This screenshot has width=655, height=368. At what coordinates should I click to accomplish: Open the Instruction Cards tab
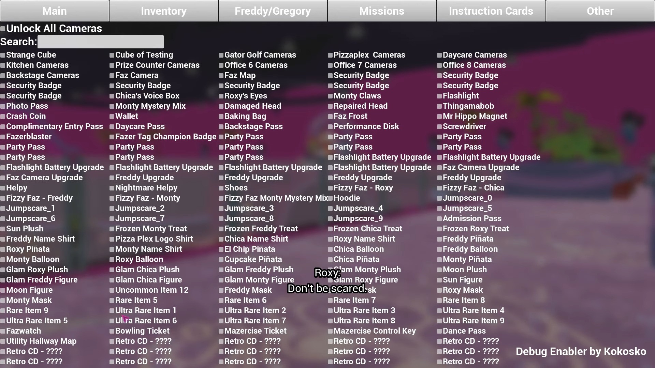[x=491, y=11]
